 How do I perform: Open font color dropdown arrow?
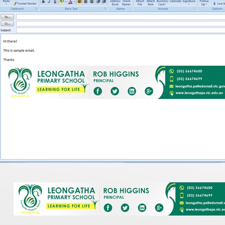[74, 2]
